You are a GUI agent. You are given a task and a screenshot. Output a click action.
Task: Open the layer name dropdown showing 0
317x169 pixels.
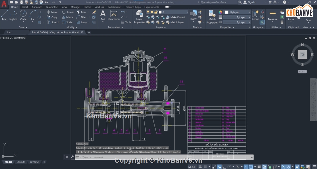click(167, 12)
